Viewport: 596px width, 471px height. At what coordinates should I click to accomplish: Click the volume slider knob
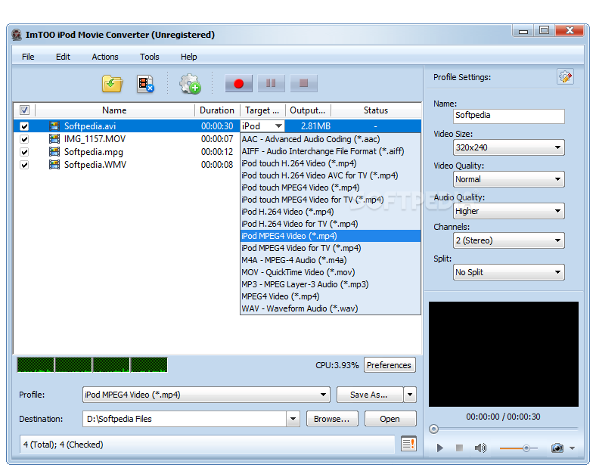(x=526, y=448)
